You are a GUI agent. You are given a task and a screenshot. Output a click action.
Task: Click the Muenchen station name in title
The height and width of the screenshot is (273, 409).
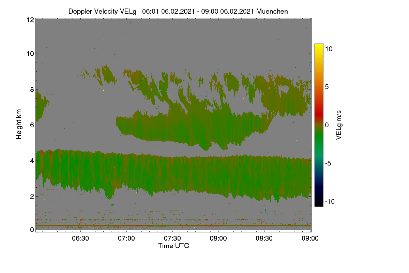272,11
